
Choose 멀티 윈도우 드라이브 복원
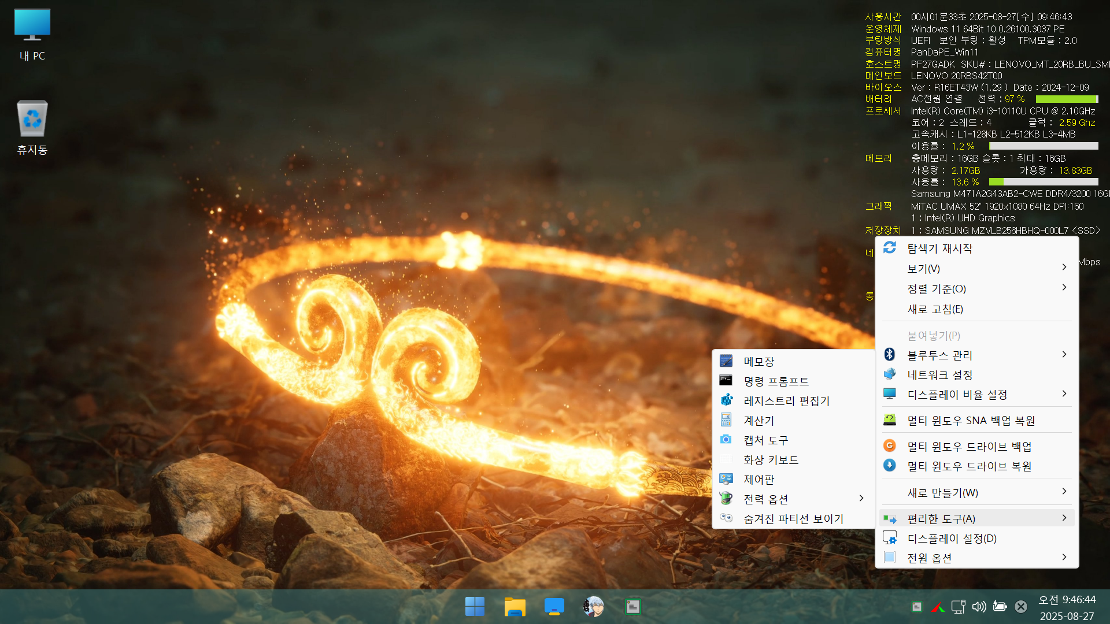[x=969, y=466]
